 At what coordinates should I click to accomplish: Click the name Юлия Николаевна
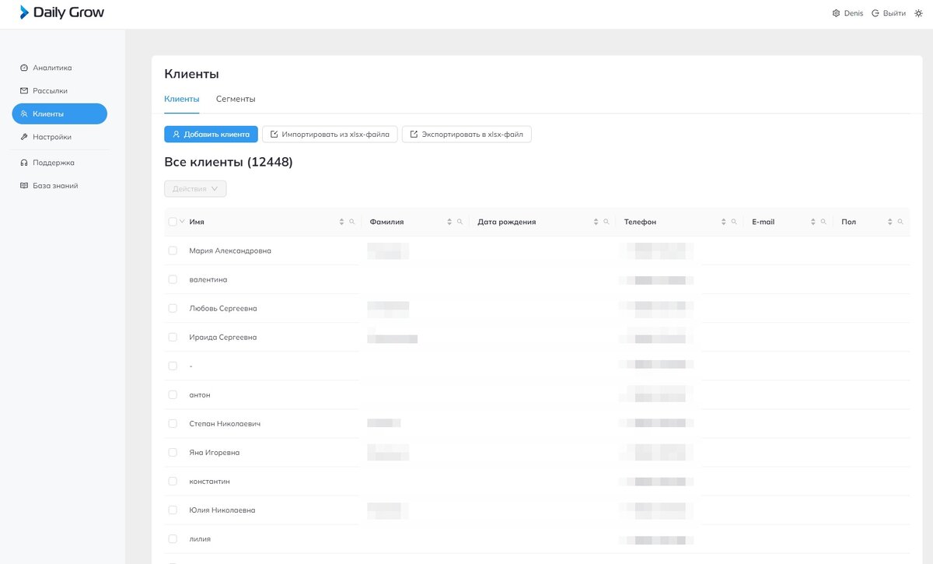(222, 510)
